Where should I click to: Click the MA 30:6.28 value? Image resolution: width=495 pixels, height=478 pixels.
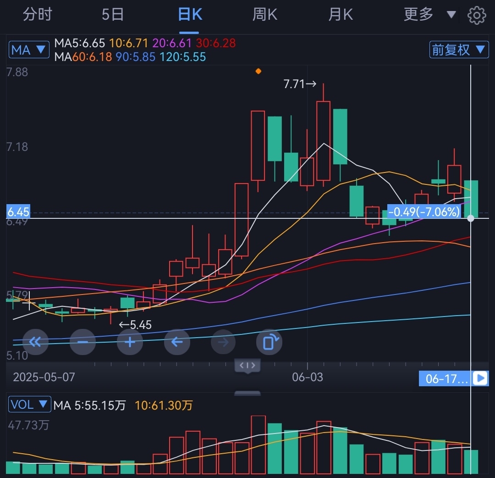pos(215,43)
